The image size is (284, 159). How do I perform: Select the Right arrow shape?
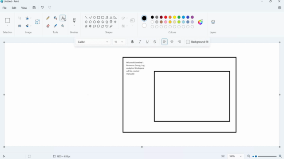point(99,22)
